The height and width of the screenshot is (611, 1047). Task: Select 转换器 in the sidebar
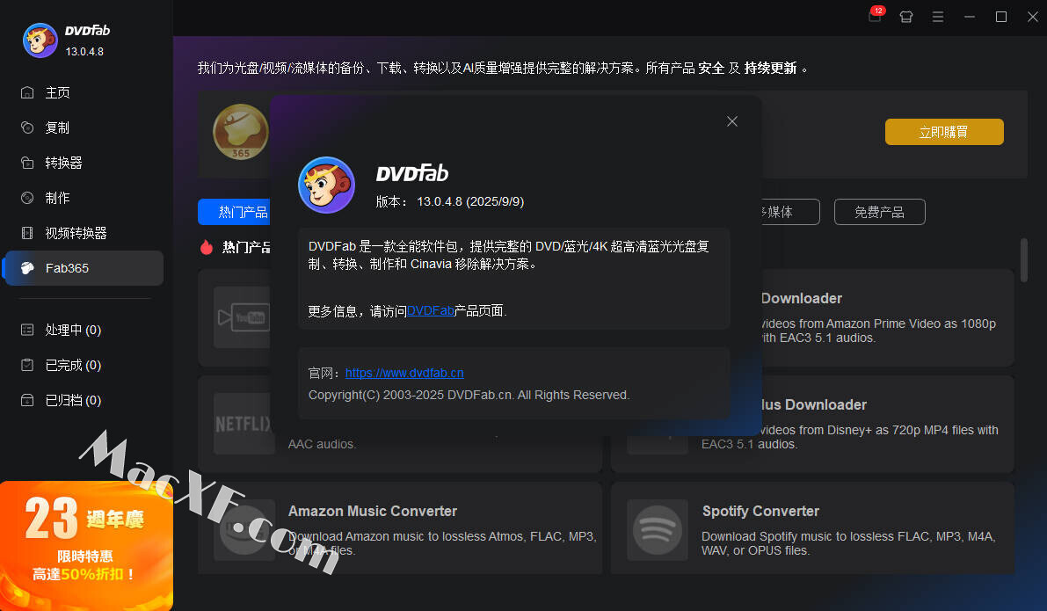(x=63, y=163)
